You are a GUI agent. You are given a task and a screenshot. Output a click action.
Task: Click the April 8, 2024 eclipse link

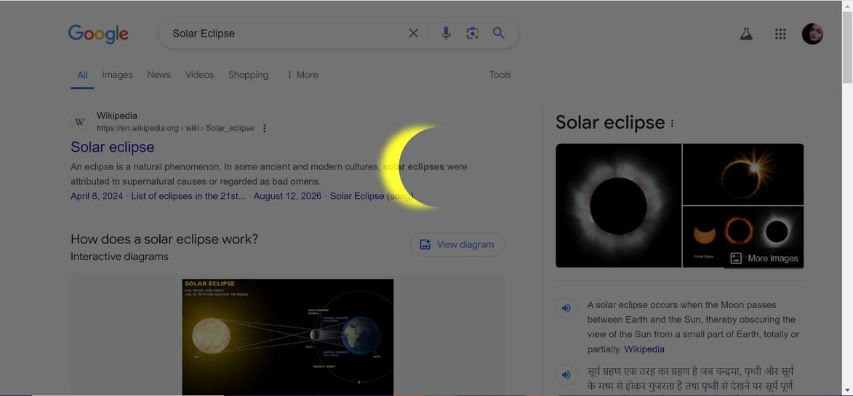pos(96,196)
